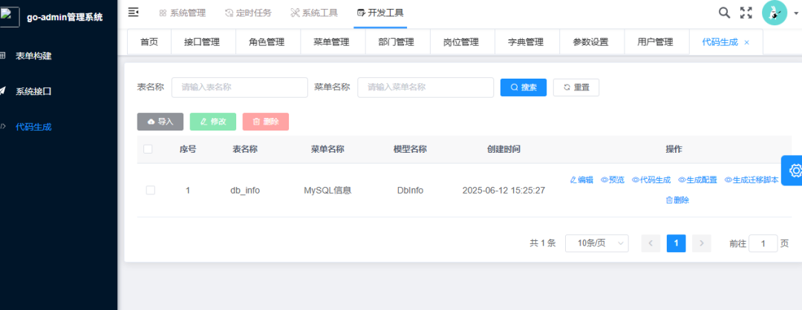Select 开发工具 top menu
The image size is (802, 310).
point(380,13)
